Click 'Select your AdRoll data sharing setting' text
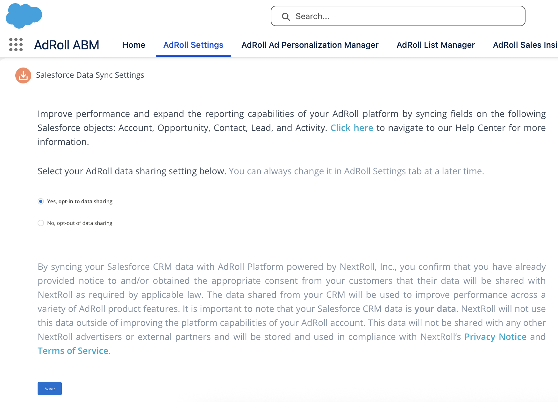 pos(132,171)
